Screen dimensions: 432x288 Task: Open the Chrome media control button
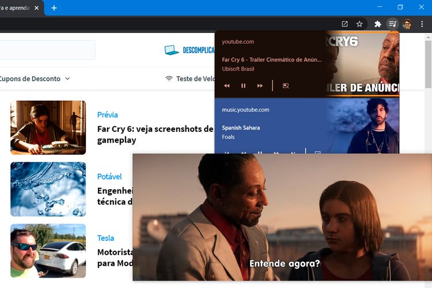392,24
